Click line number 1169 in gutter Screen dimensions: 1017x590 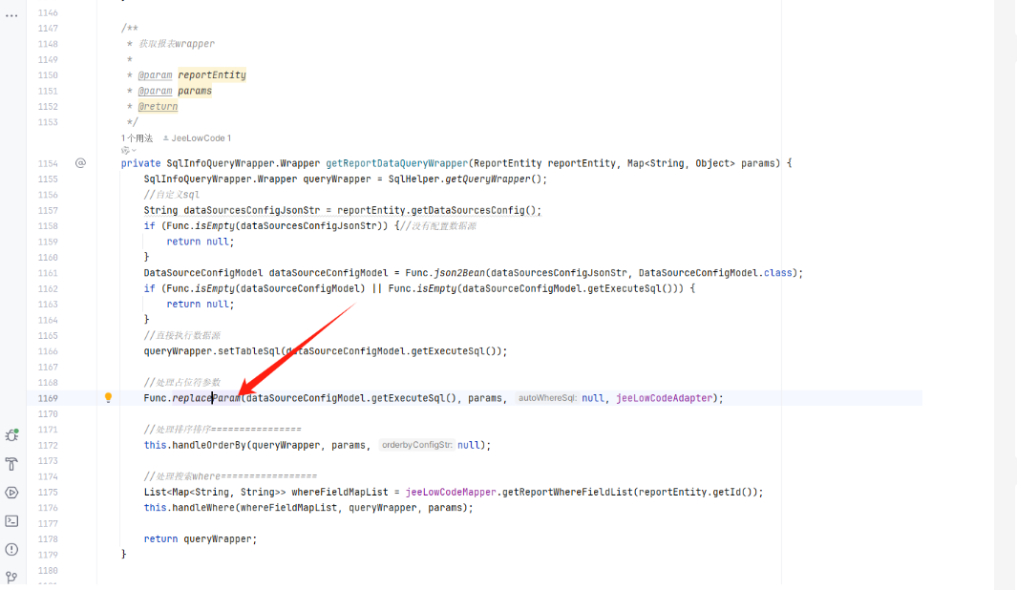point(47,398)
